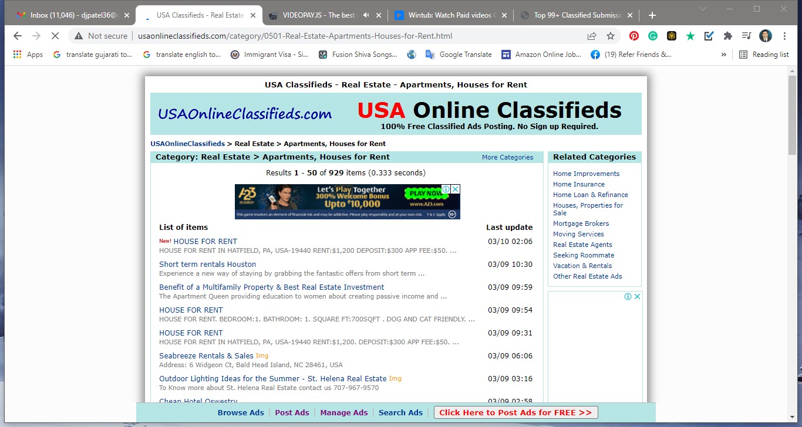Click the browser Back arrow
This screenshot has width=802, height=427.
18,36
